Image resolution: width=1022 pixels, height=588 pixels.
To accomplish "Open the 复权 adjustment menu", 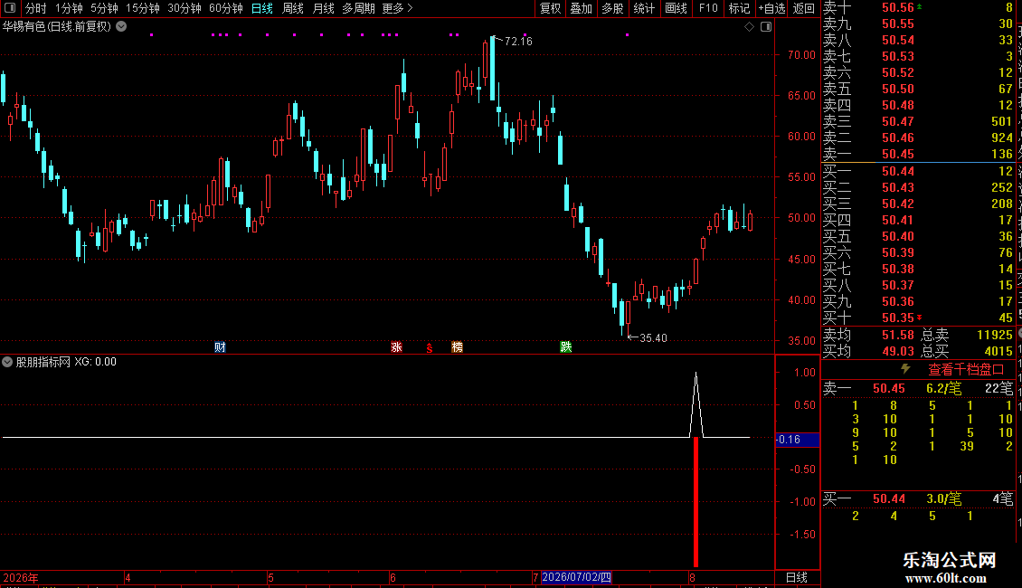I will (x=550, y=8).
